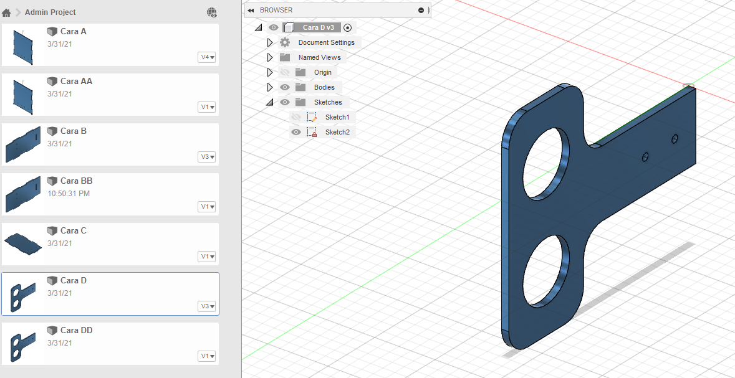Click the globe web view icon
Viewport: 735px width, 378px height.
click(212, 12)
